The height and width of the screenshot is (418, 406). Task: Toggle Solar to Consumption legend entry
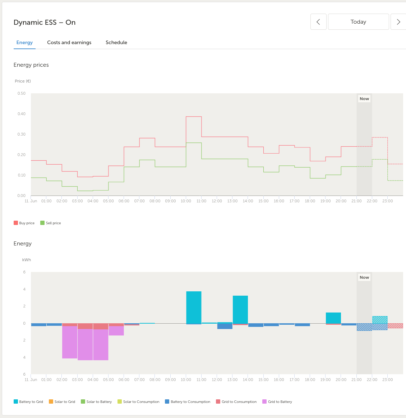point(138,401)
